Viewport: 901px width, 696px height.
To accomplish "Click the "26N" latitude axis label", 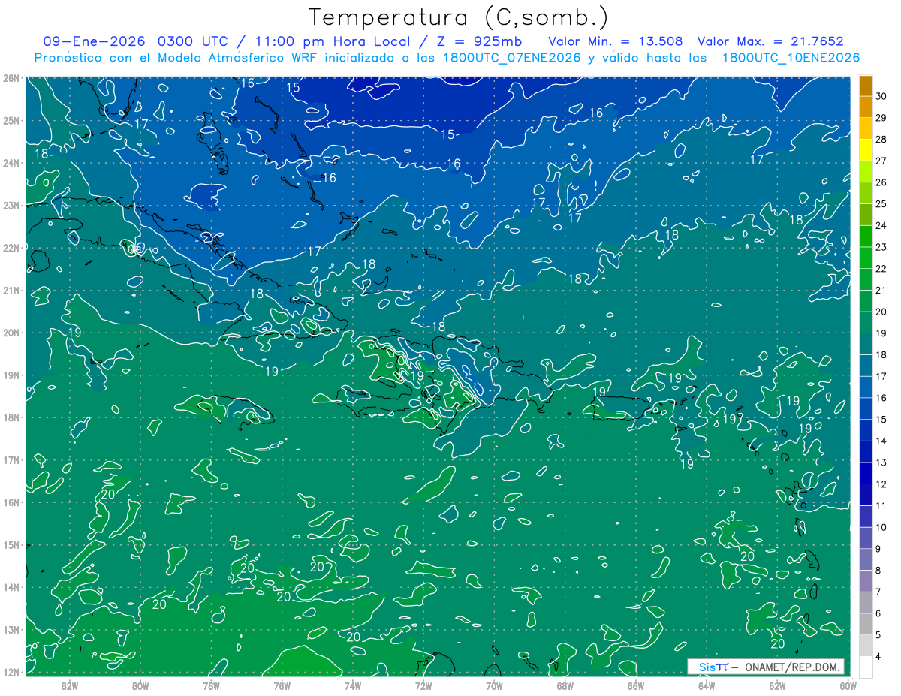I will pos(11,78).
